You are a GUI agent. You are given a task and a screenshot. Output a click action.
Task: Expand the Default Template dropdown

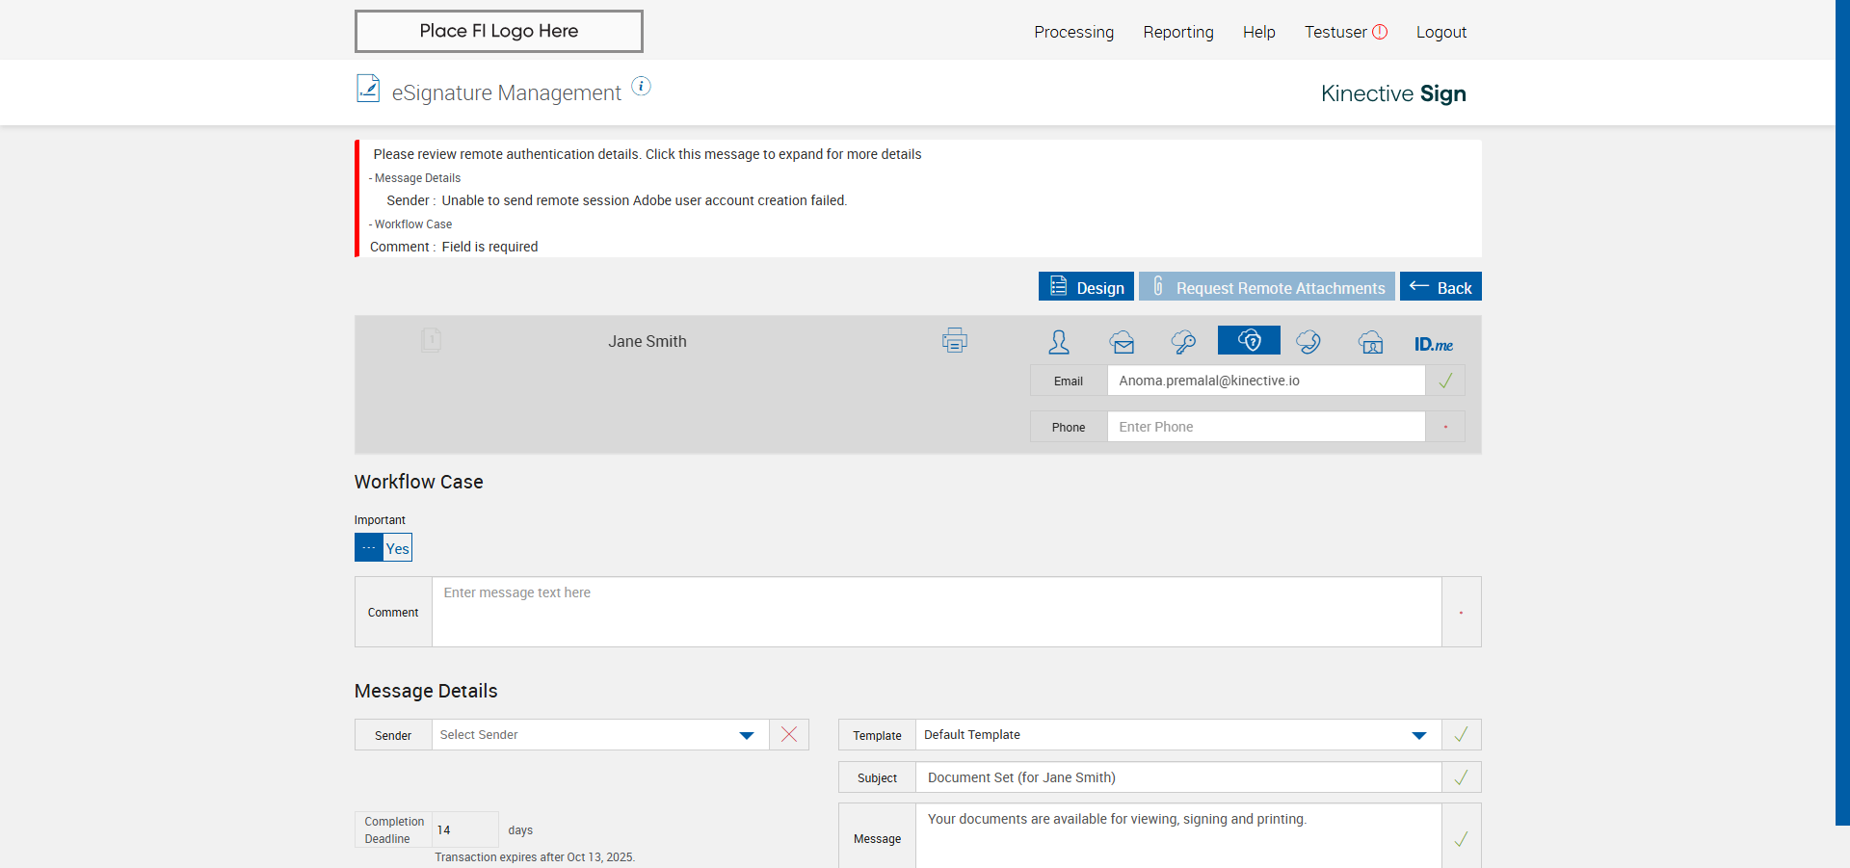point(1176,735)
